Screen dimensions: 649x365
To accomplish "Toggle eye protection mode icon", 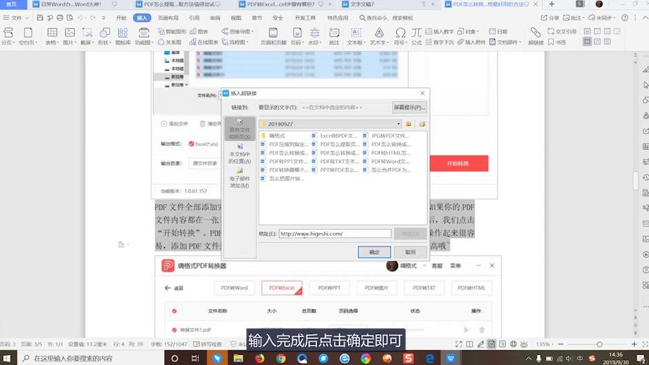I will click(524, 344).
